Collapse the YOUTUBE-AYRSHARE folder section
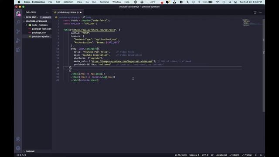 coord(36,21)
